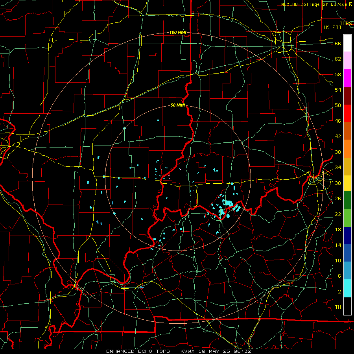Select the 2 legend value

[x=339, y=292]
